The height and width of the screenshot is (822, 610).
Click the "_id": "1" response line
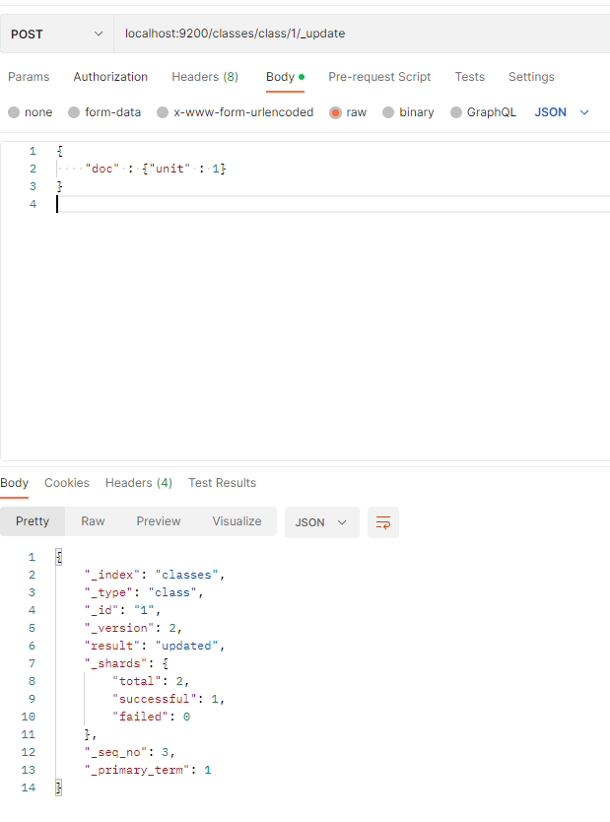(x=122, y=611)
